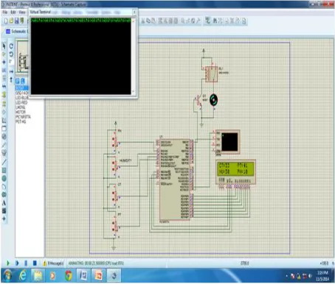Click the Cut to clipboard icon
Screen dimensions: 335x284
coord(142,21)
